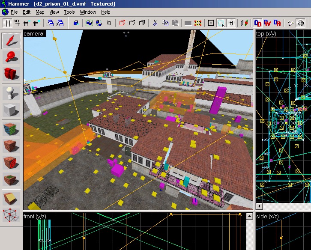This screenshot has width=311, height=250.
Task: Click the save window state icon
Action: pyautogui.click(x=60, y=23)
